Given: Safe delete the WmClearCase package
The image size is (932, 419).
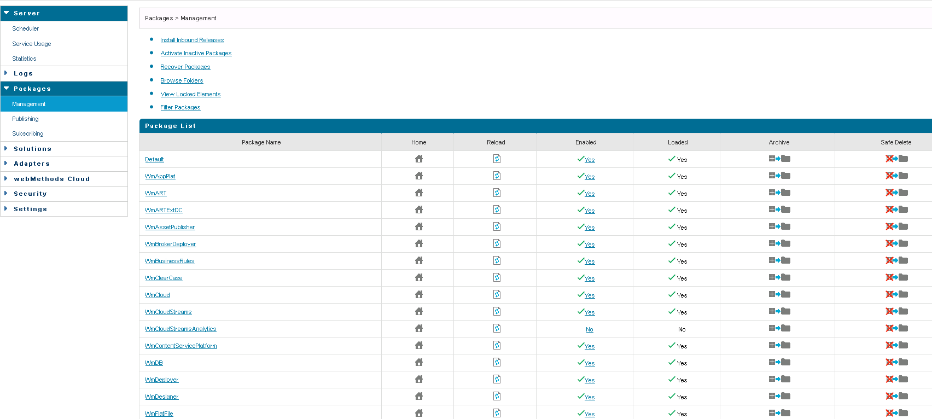Looking at the screenshot, I should tap(896, 277).
